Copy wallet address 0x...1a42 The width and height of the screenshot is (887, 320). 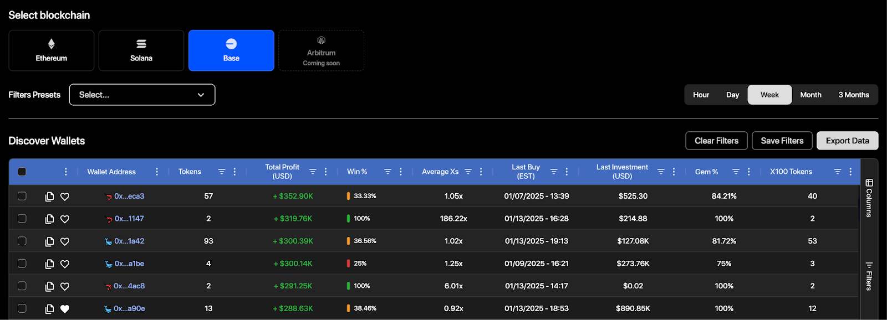(49, 241)
